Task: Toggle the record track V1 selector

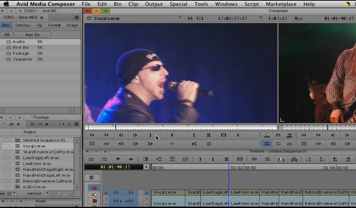Action: [x=131, y=192]
